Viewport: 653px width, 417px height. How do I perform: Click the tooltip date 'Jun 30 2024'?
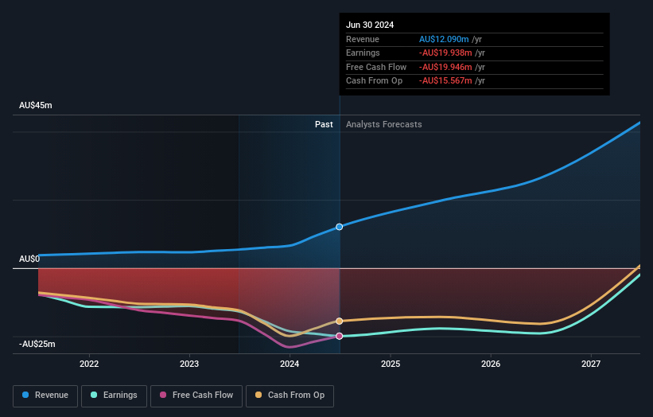(x=369, y=25)
